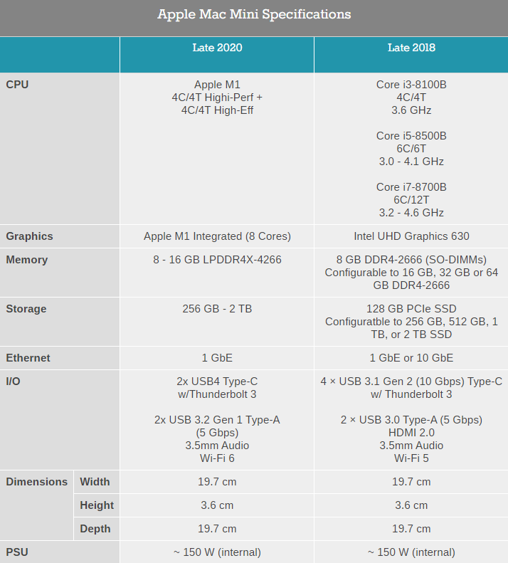The height and width of the screenshot is (563, 508).
Task: Click the 'CPU' row label
Action: [x=17, y=85]
